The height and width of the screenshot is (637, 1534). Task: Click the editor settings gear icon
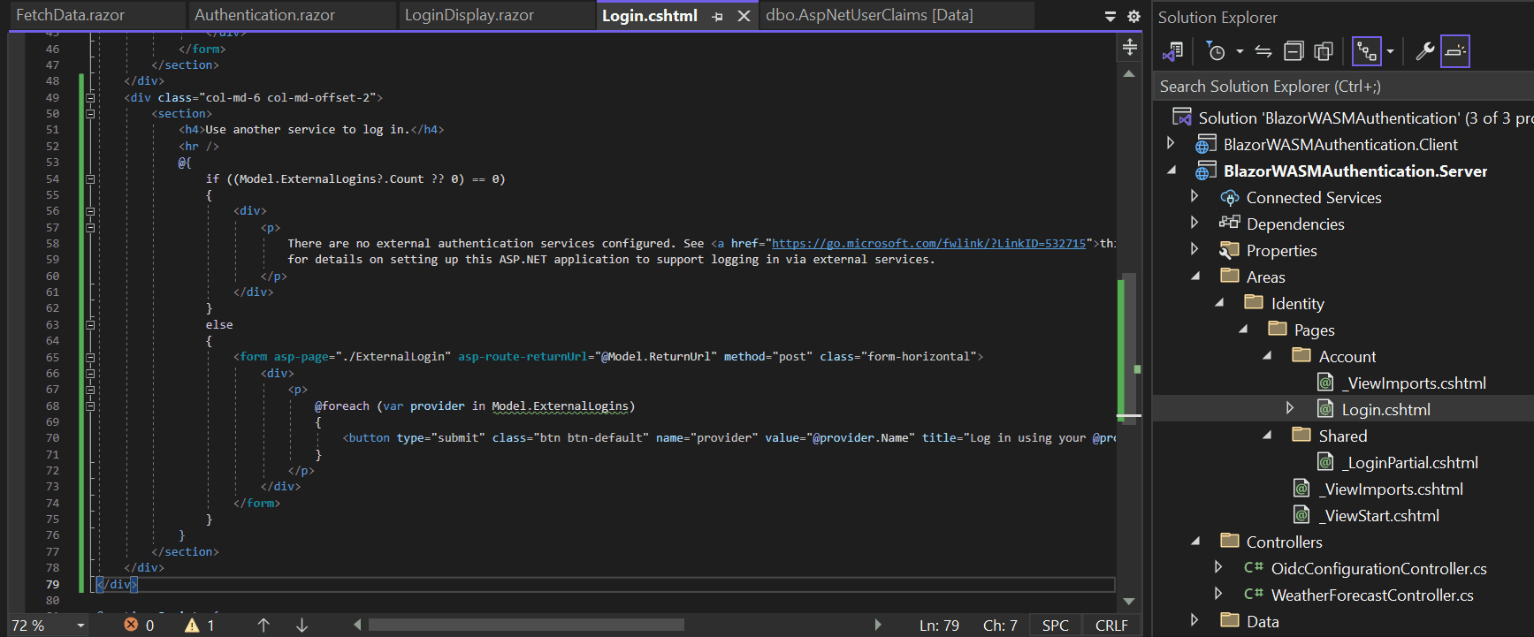pos(1133,16)
